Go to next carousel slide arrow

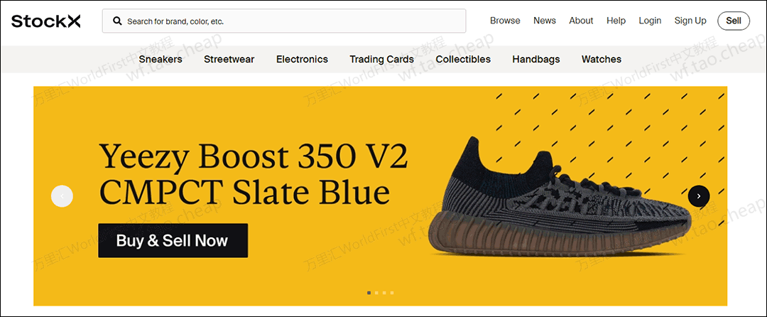pos(699,196)
